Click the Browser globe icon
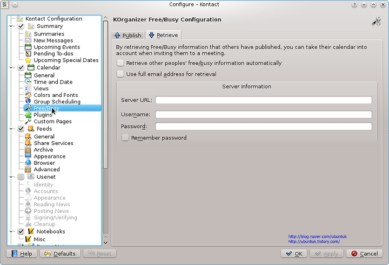This screenshot has height=265, width=389. point(28,163)
